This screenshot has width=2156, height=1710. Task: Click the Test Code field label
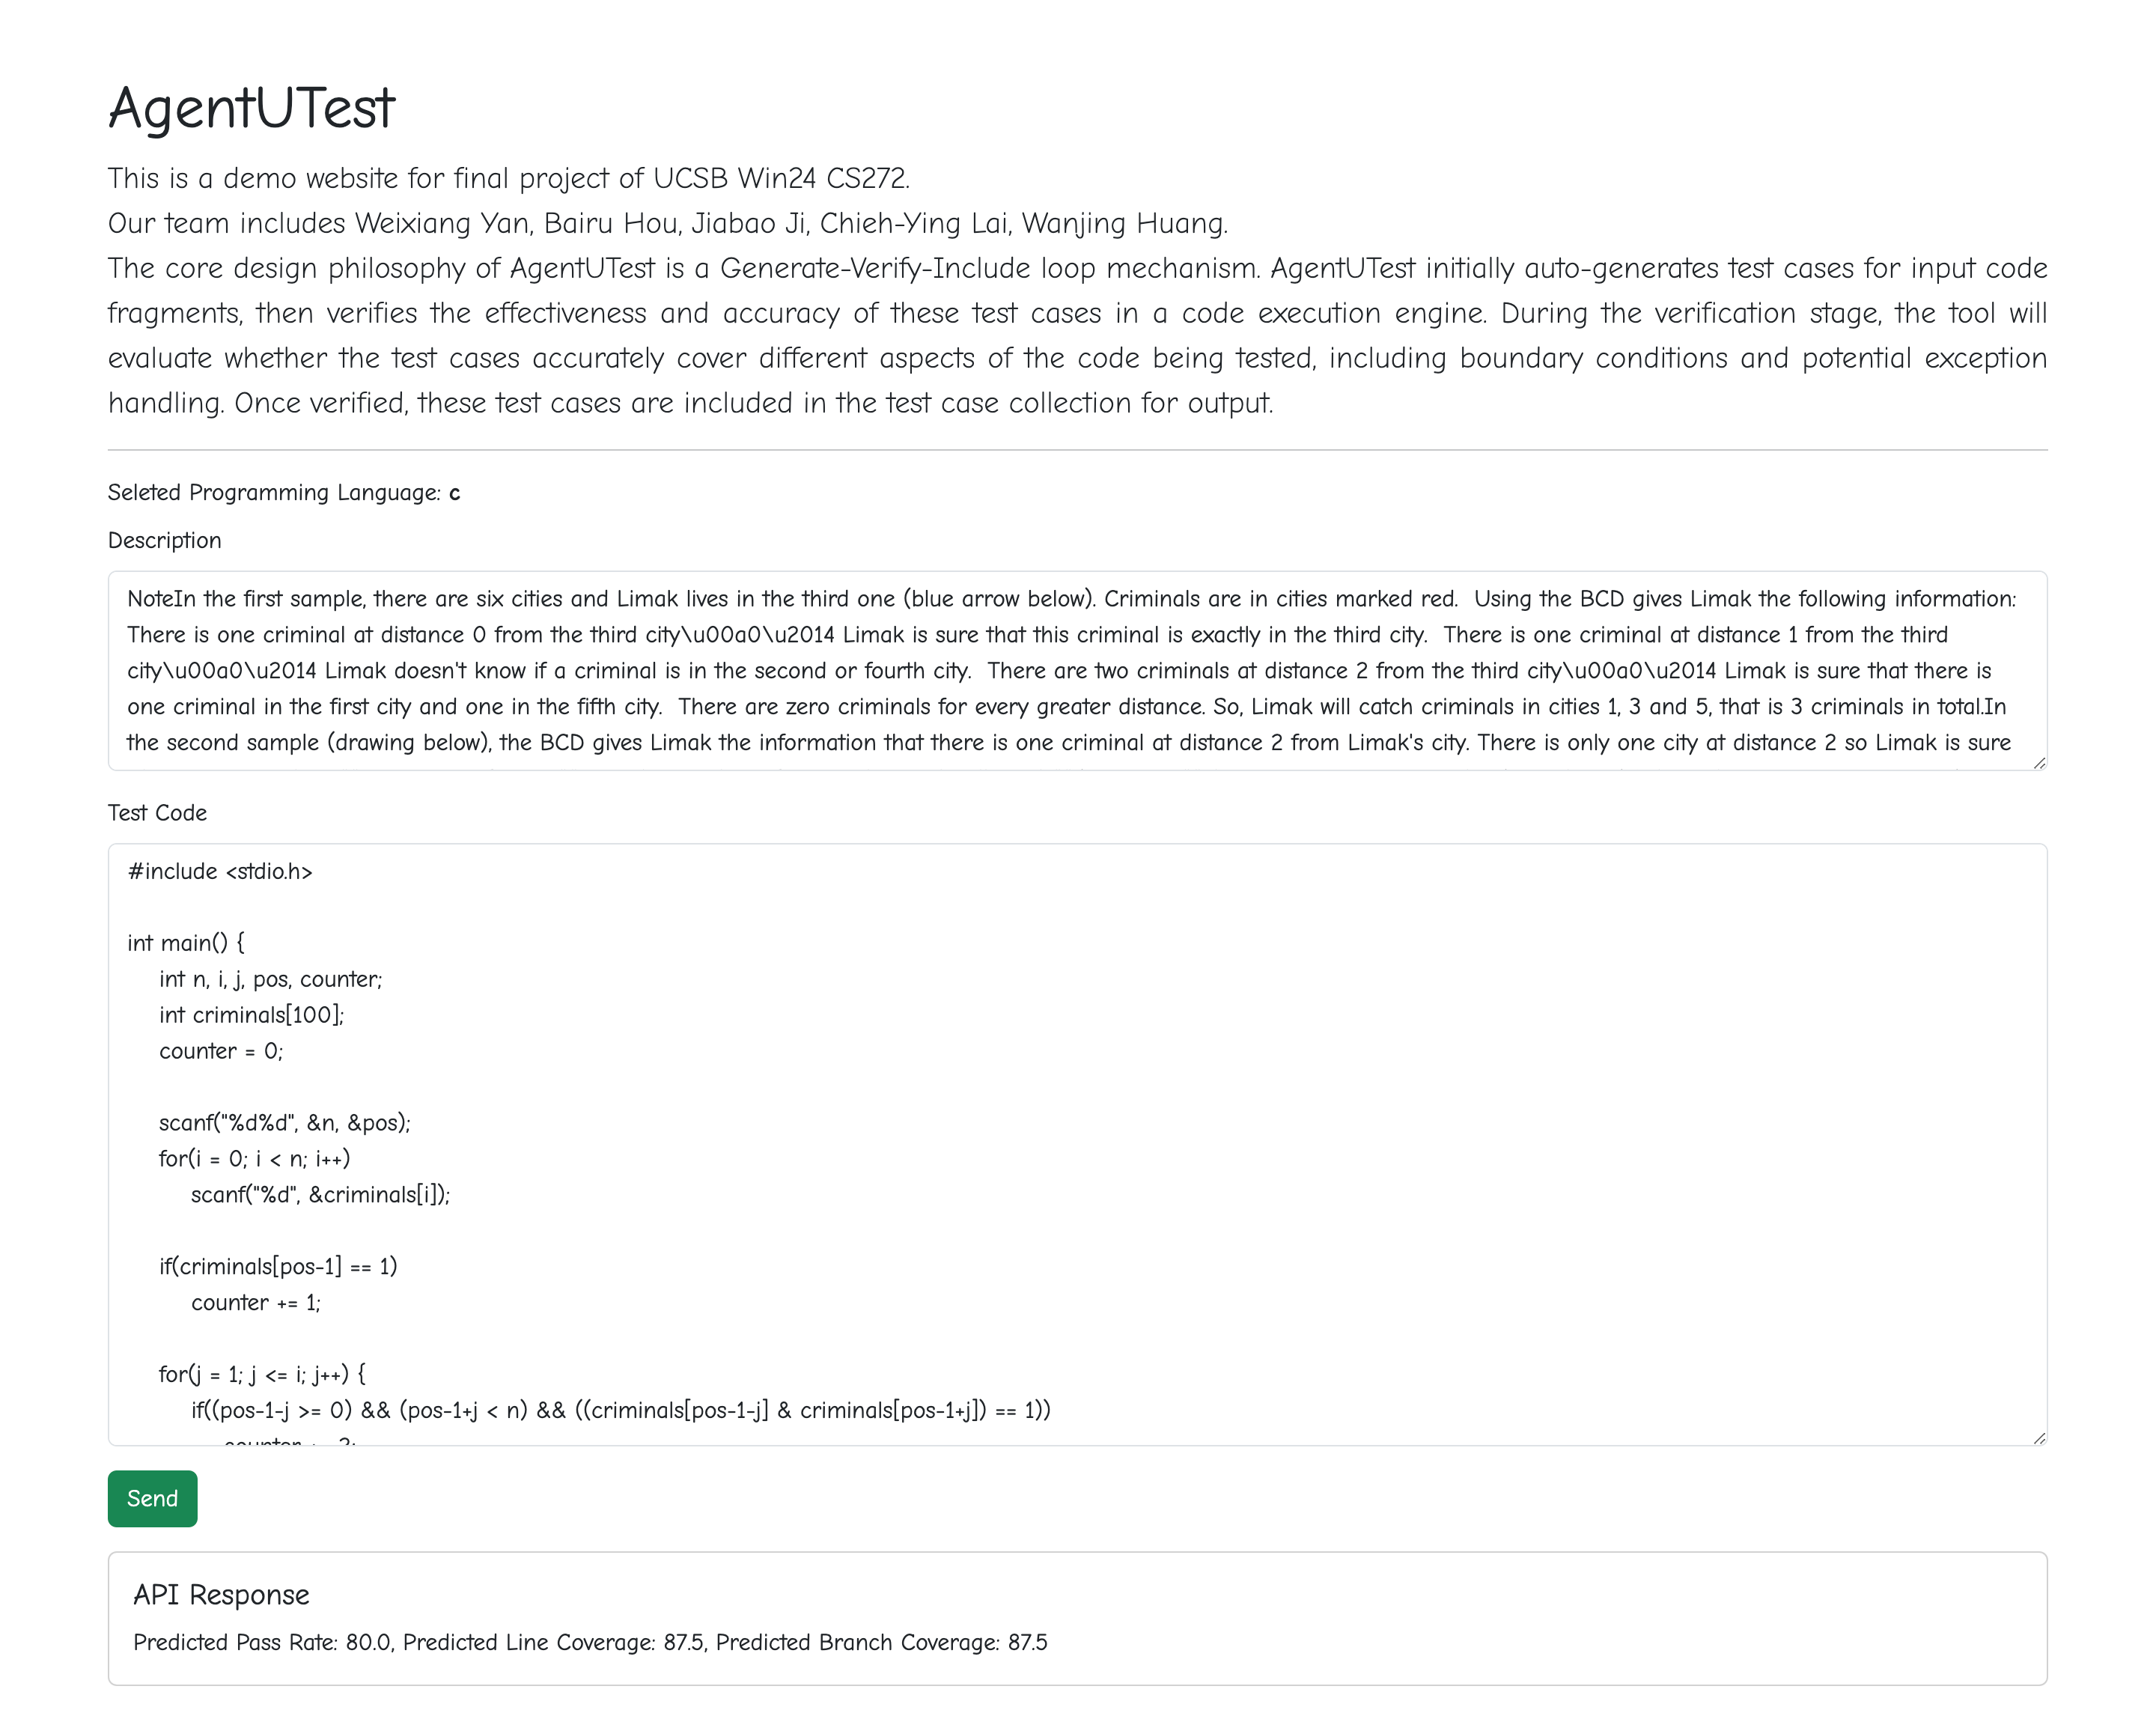pyautogui.click(x=157, y=812)
